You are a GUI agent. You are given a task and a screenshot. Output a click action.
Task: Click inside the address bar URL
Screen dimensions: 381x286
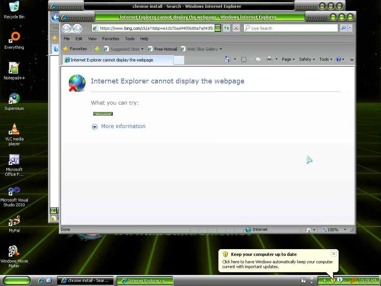(x=157, y=28)
